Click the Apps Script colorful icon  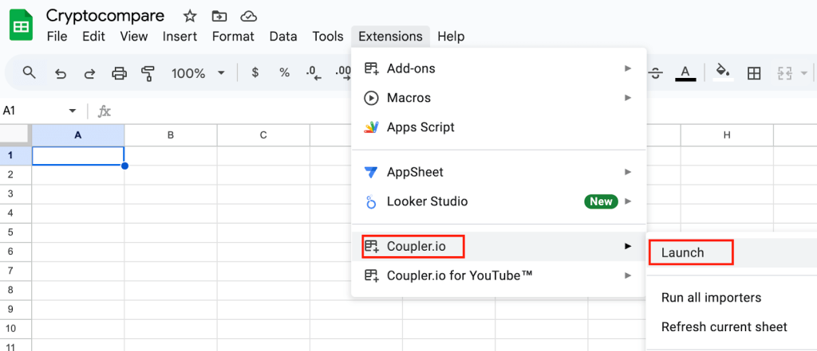coord(371,127)
